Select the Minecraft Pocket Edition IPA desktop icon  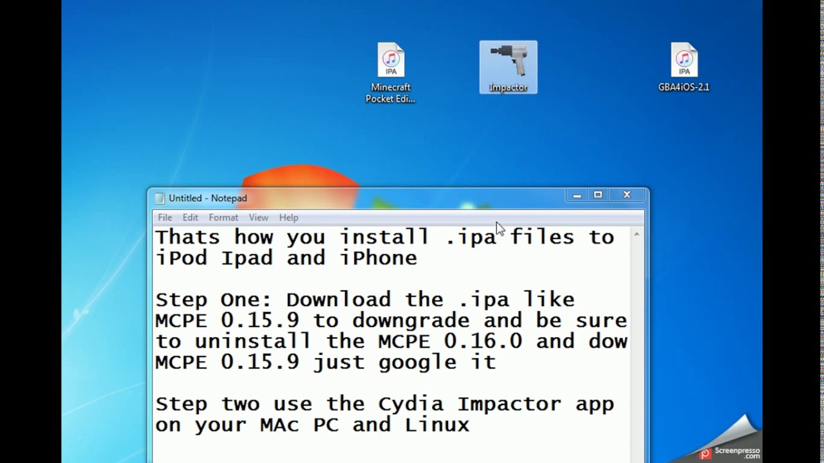click(x=390, y=73)
